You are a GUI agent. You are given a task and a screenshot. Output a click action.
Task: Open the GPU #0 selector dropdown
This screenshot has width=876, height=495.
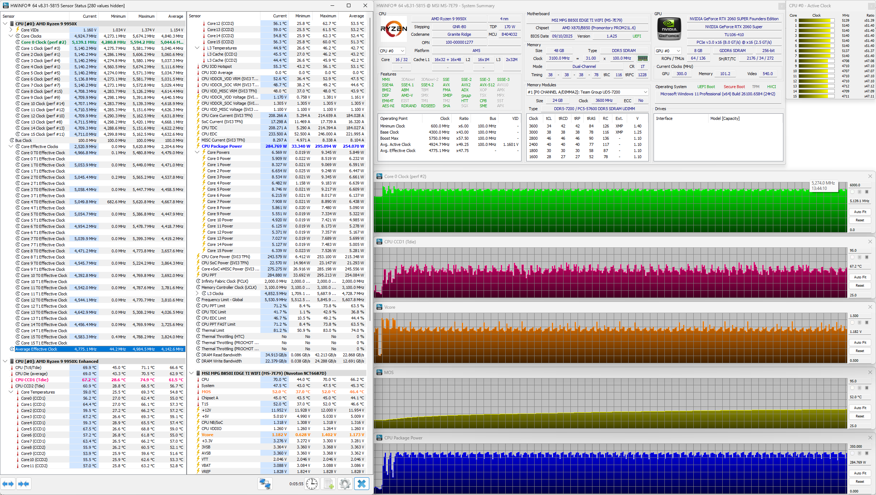click(x=668, y=51)
